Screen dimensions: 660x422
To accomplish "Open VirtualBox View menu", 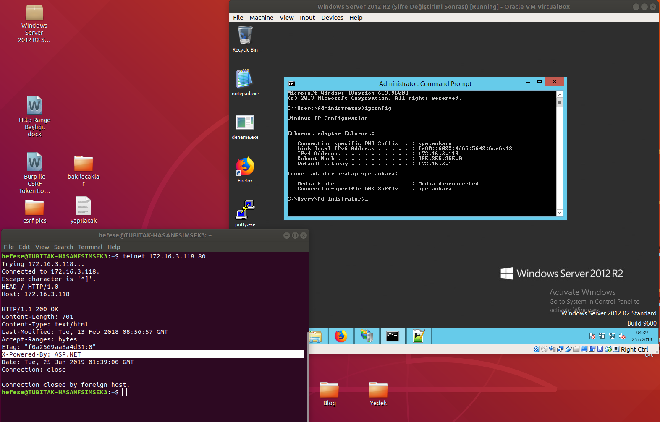I will [286, 18].
